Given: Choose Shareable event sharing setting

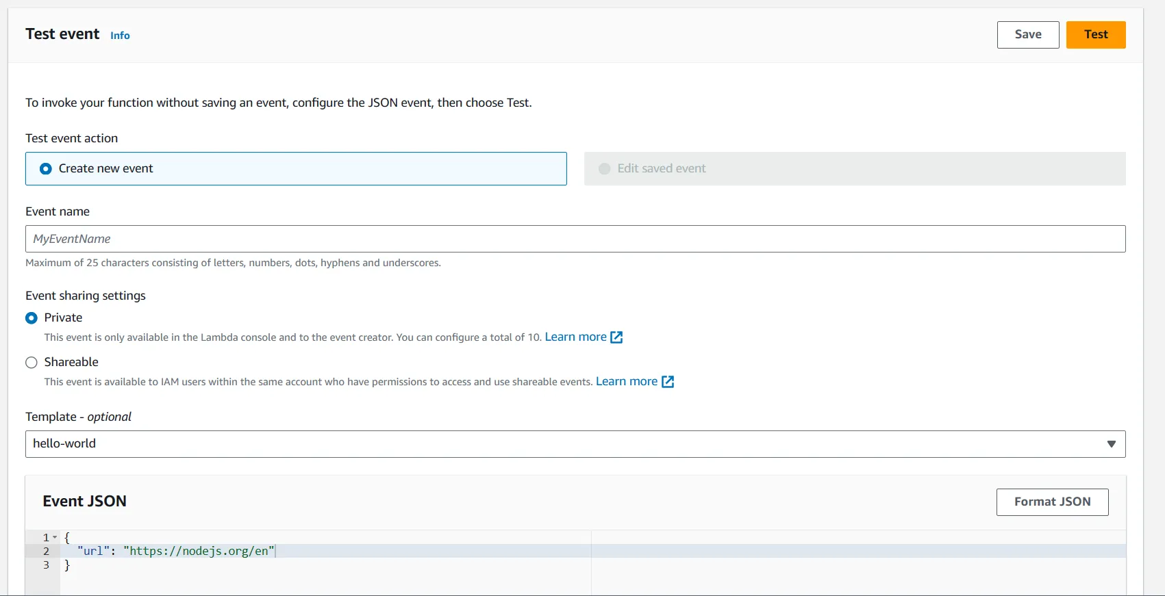Looking at the screenshot, I should click(x=32, y=363).
